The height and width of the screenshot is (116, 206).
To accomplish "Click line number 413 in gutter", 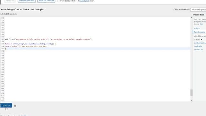I will coord(3,100).
